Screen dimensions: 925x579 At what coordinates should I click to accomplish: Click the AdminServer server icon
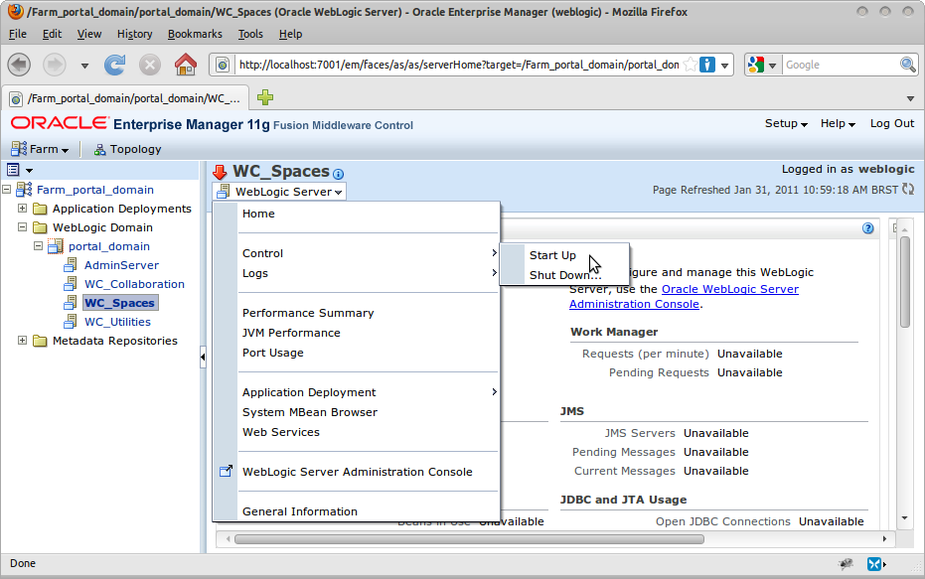(71, 265)
